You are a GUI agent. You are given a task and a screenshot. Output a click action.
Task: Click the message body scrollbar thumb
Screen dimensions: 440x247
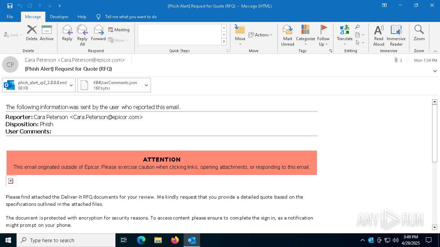(434, 133)
